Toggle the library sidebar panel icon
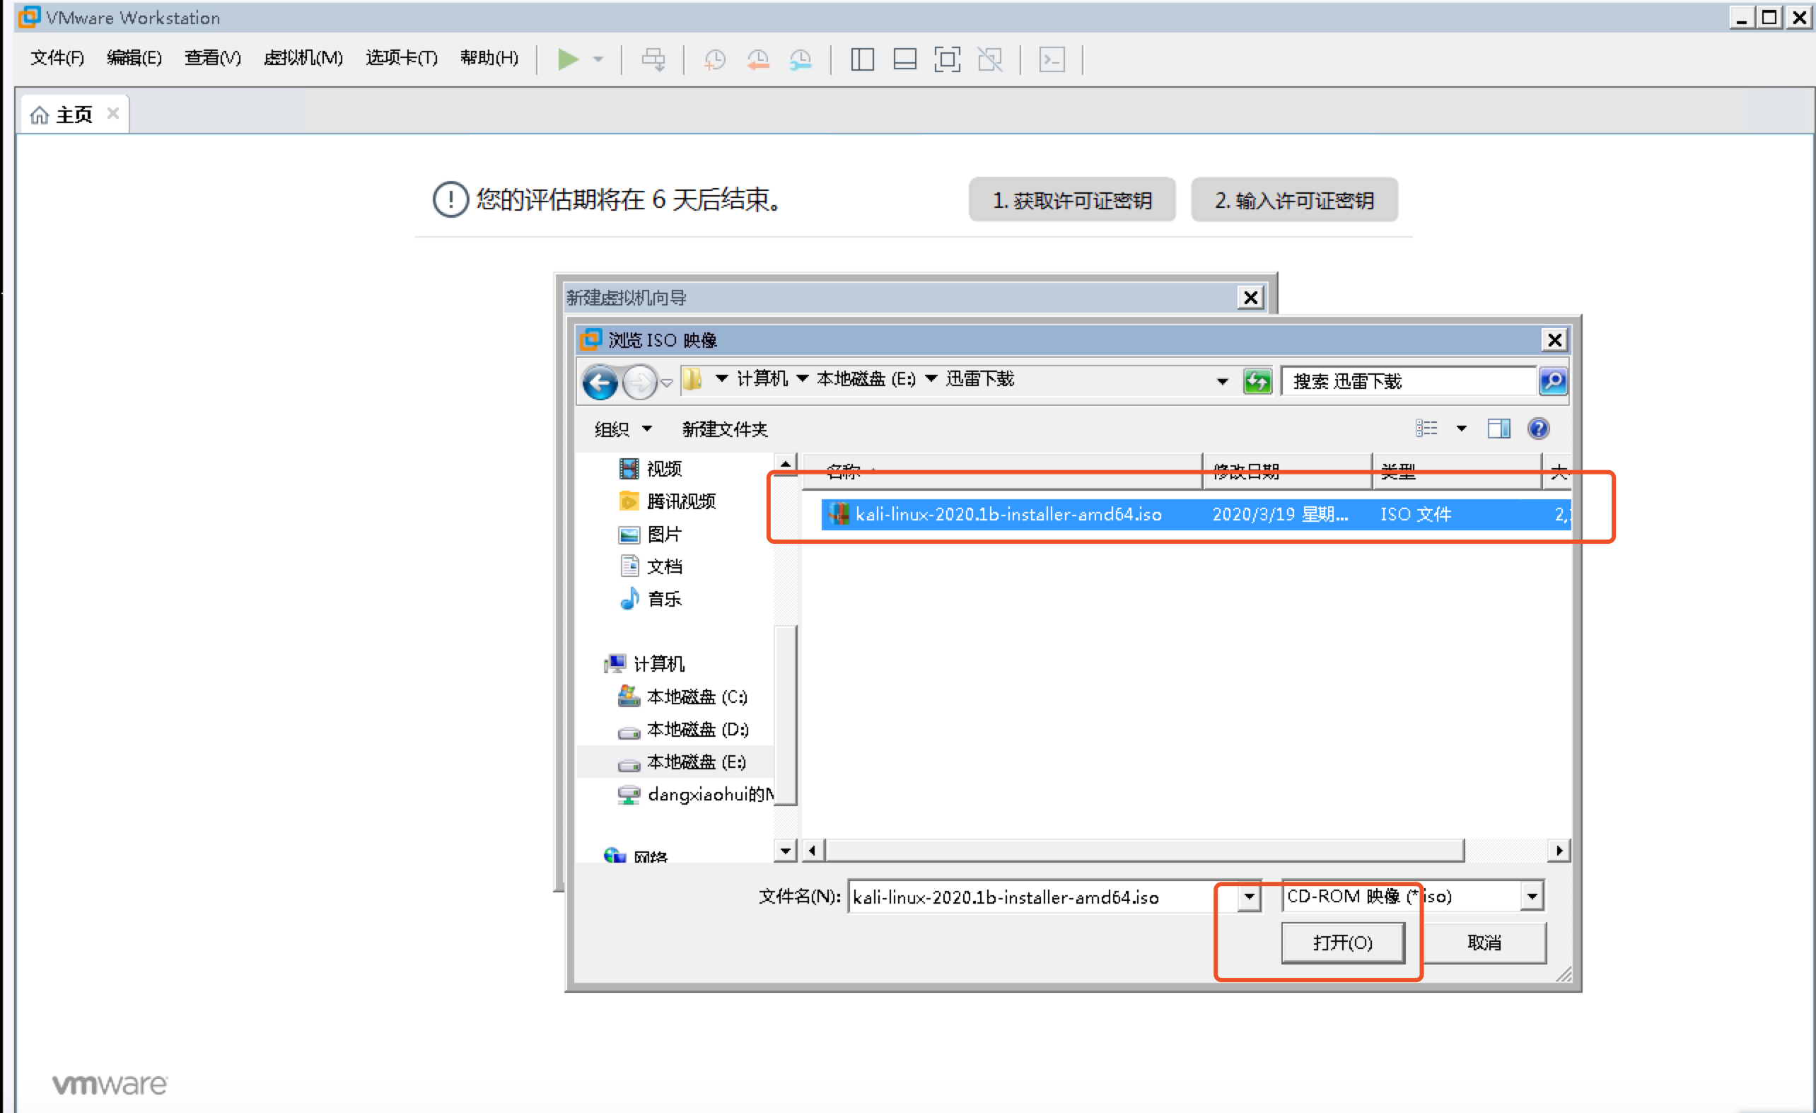This screenshot has height=1113, width=1816. [861, 59]
